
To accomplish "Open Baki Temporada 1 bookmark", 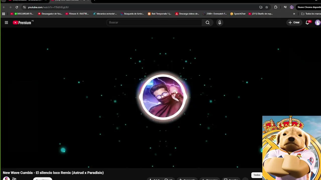I will pos(160,14).
